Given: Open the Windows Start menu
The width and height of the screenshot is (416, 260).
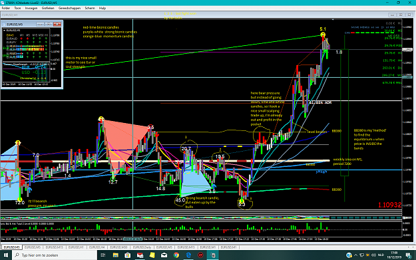Looking at the screenshot, I should [6, 255].
